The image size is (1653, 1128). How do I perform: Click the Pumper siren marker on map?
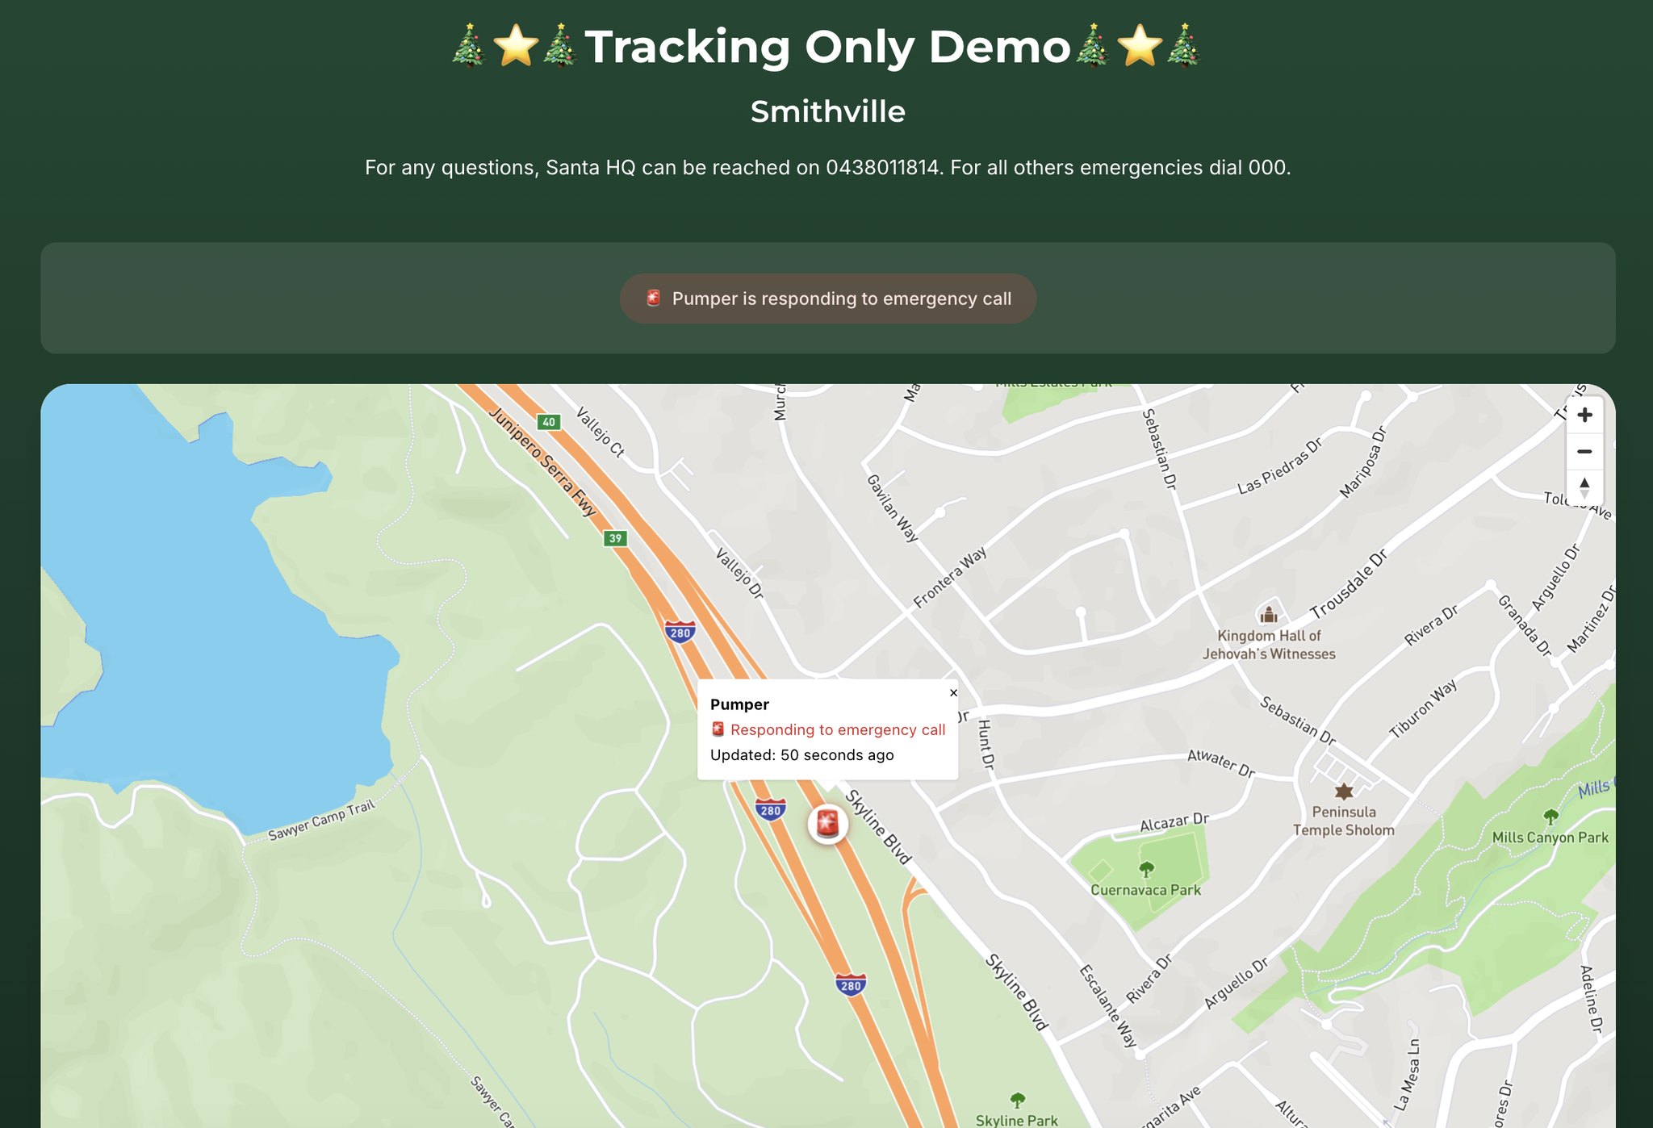click(x=827, y=824)
